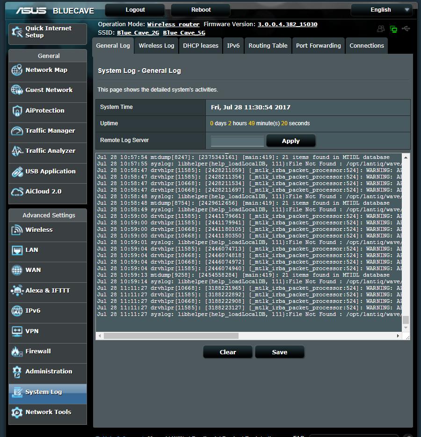Open the Port Forwarding tab
Viewport: 421px width, 437px height.
(319, 46)
